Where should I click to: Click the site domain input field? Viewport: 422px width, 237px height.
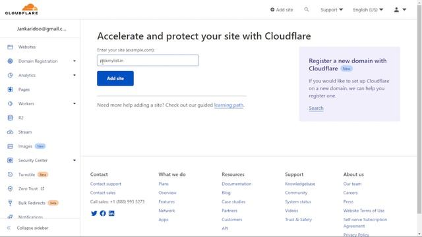point(148,61)
